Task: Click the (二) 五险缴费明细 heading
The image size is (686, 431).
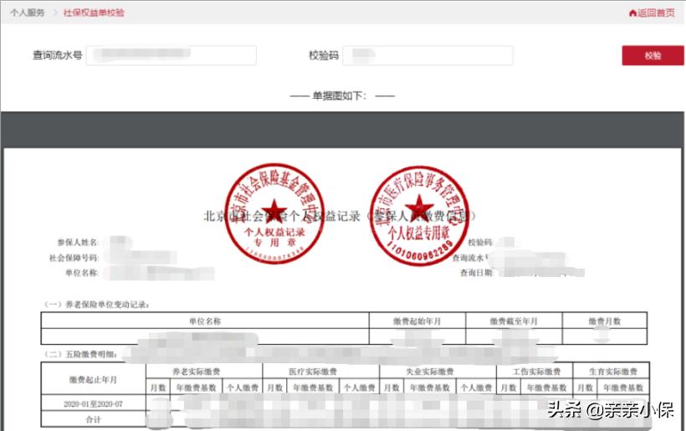Action: click(81, 354)
